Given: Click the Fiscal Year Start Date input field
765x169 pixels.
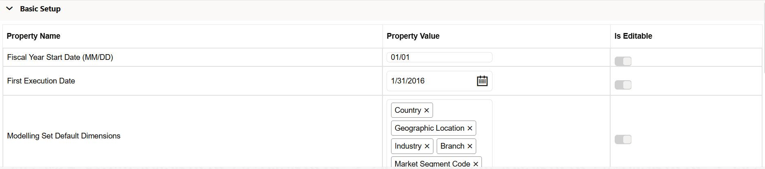Looking at the screenshot, I should point(439,57).
